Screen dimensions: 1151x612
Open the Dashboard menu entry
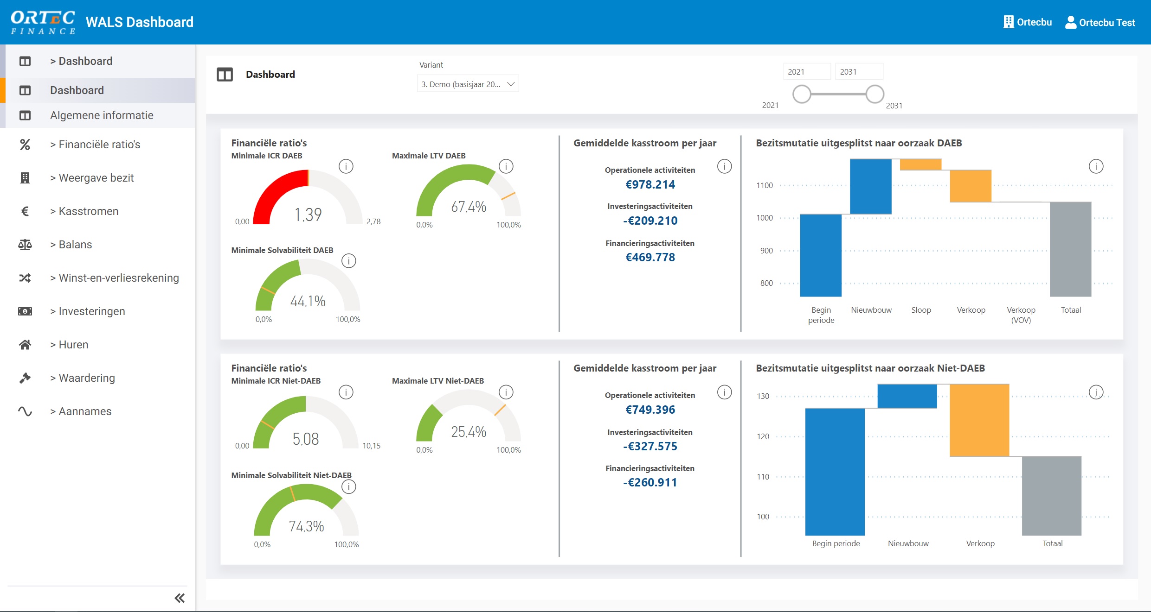coord(77,90)
